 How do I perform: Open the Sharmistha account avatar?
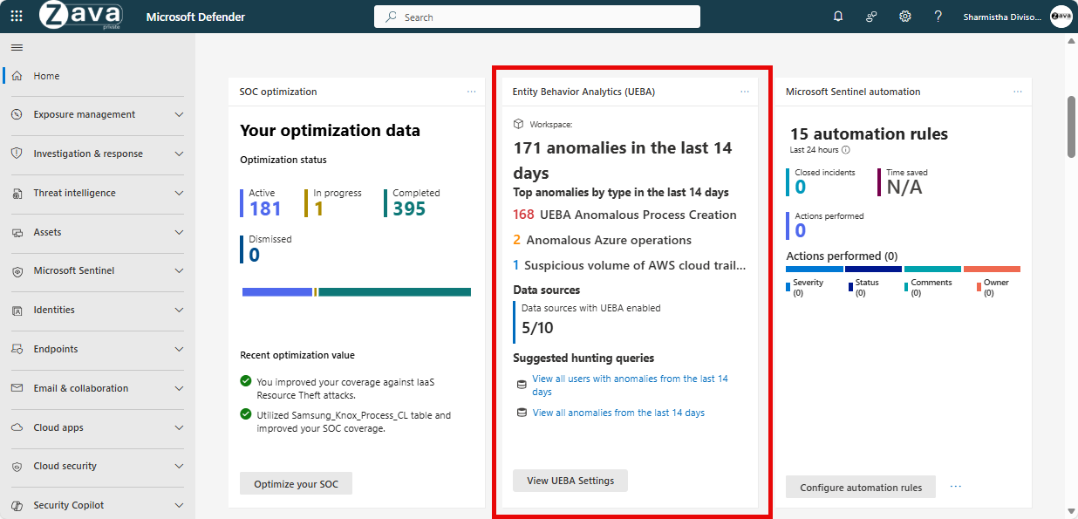(x=1061, y=17)
